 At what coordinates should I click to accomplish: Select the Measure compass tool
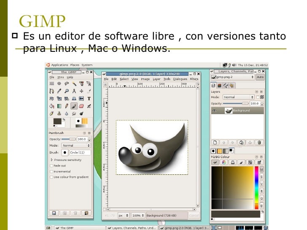pos(74,91)
